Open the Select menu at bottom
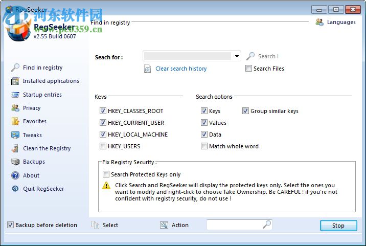Viewport: 366px width, 246px height. coord(105,225)
